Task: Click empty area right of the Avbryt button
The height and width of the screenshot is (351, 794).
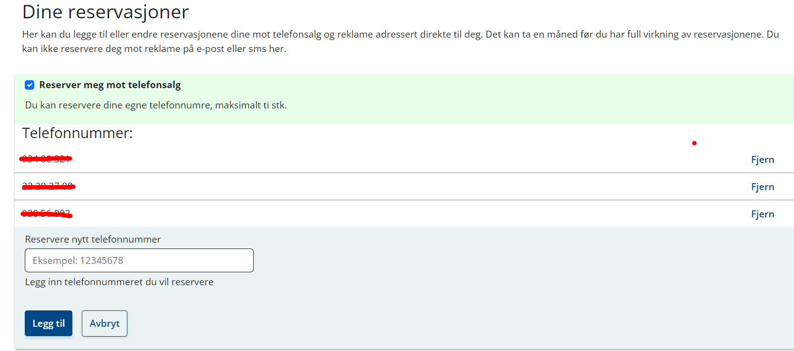Action: (x=397, y=323)
